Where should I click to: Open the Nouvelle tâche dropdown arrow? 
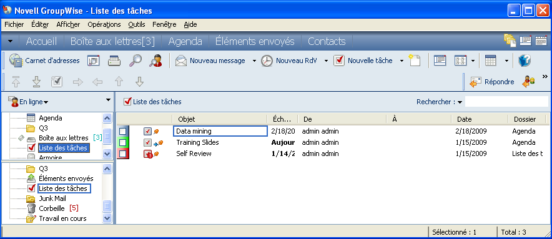(x=402, y=61)
